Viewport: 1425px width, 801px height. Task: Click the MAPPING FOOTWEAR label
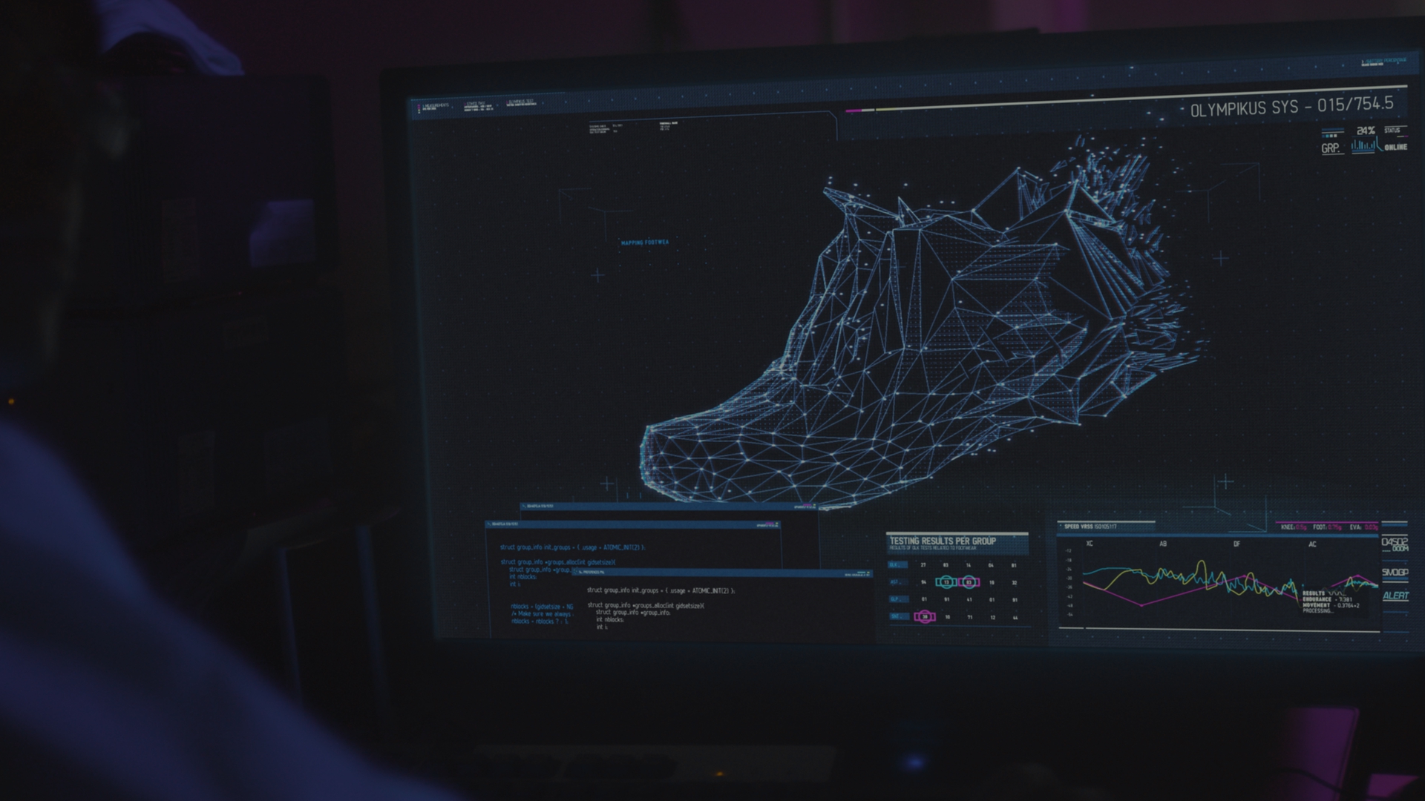point(645,243)
